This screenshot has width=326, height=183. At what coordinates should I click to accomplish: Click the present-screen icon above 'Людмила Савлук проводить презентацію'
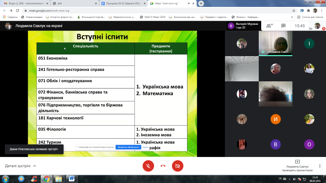[x=297, y=161]
